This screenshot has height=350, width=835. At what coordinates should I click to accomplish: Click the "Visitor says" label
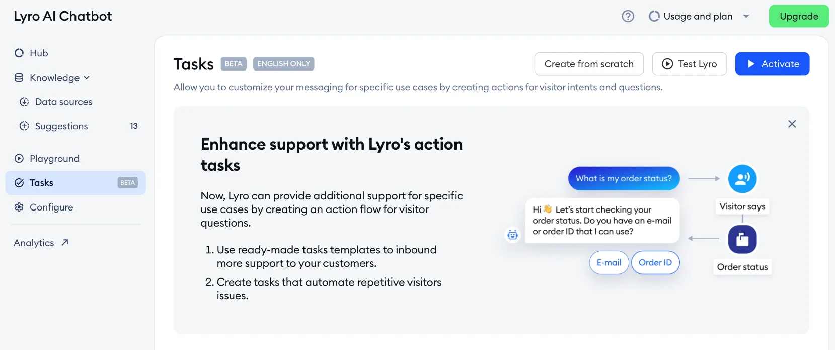pyautogui.click(x=742, y=206)
